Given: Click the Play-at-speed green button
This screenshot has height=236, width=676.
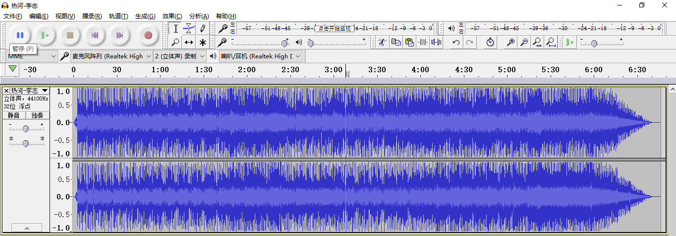Looking at the screenshot, I should pyautogui.click(x=570, y=42).
